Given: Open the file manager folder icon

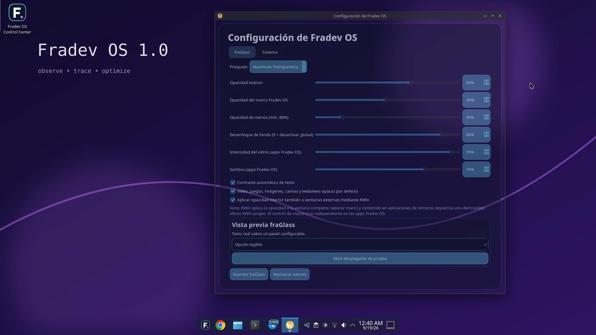Looking at the screenshot, I should click(x=238, y=325).
